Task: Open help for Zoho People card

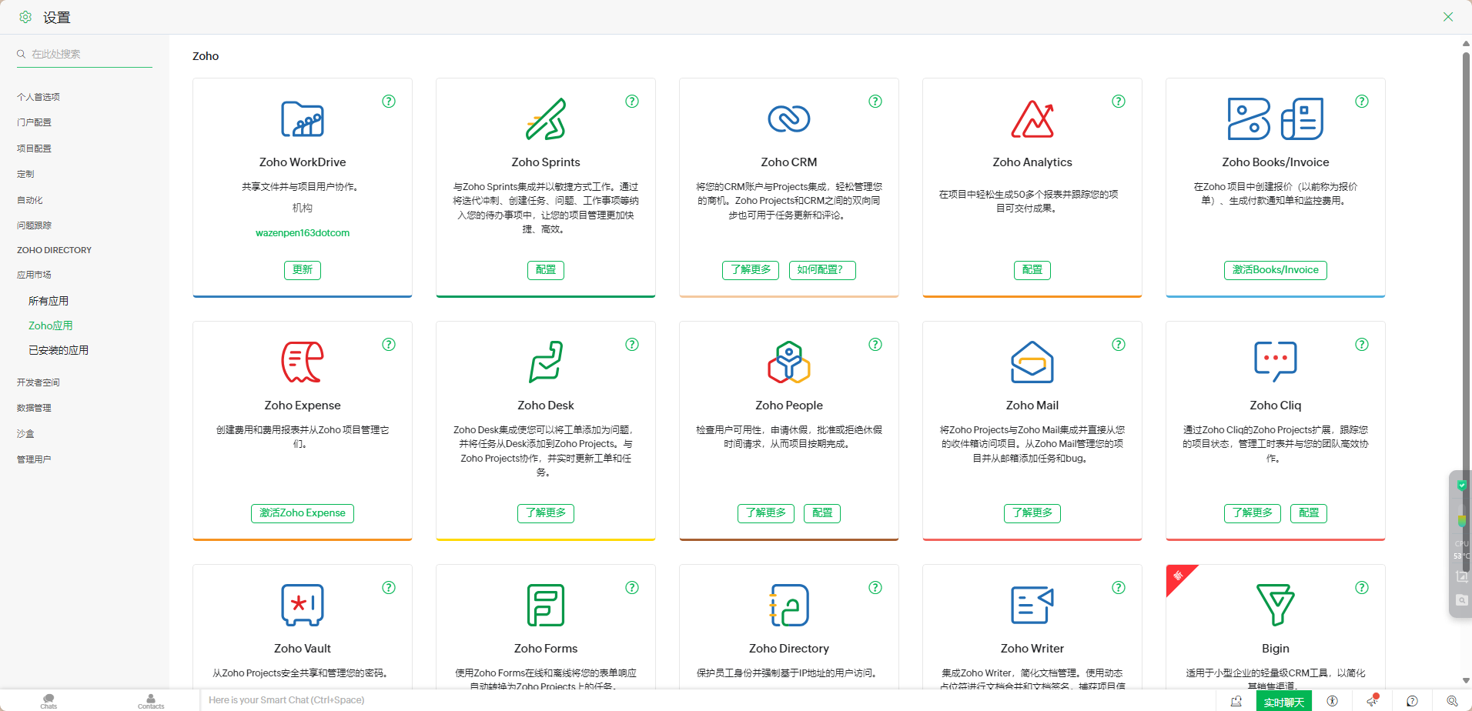Action: click(875, 345)
